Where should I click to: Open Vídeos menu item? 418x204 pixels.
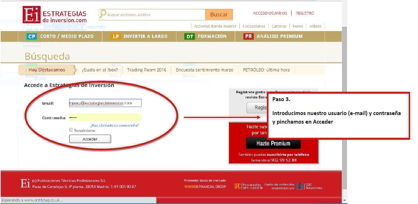click(x=315, y=26)
